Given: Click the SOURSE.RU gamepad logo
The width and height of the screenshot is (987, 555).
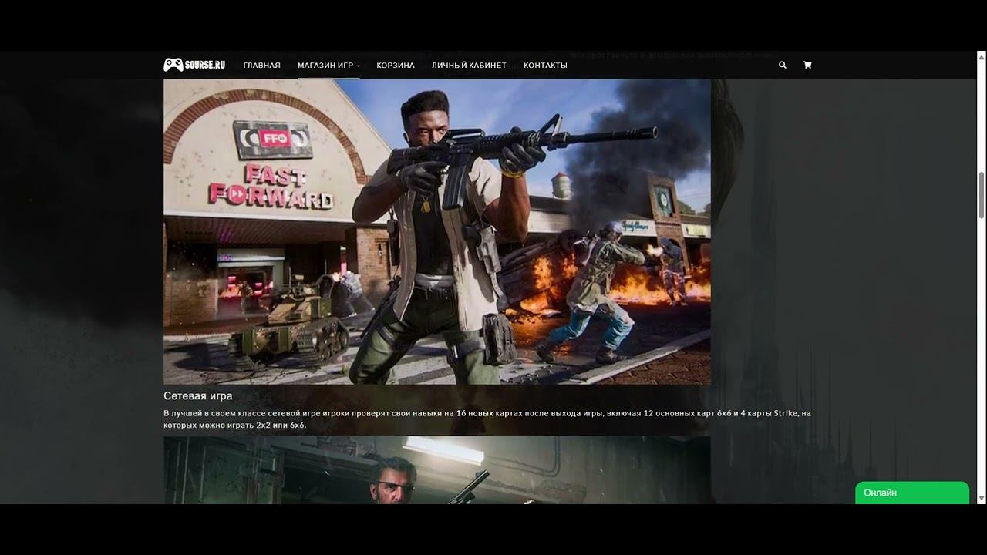Looking at the screenshot, I should [194, 65].
